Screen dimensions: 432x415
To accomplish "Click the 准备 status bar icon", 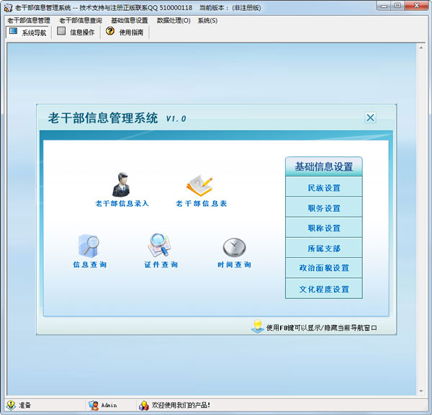I will [11, 405].
